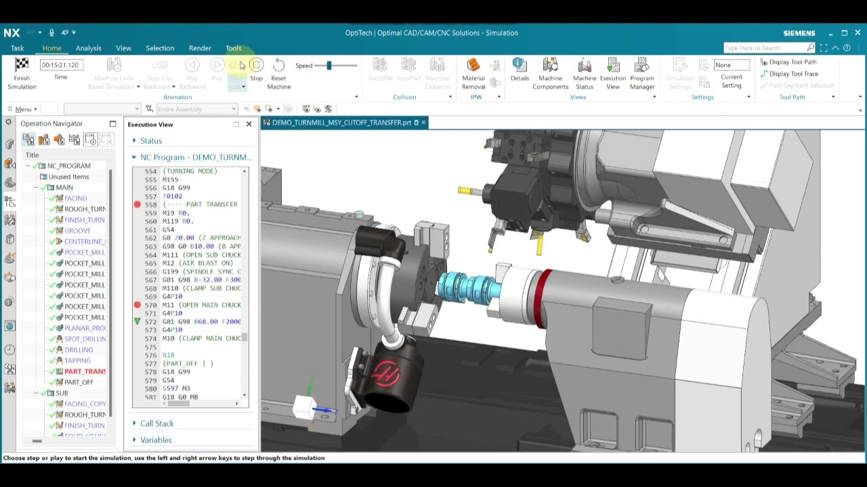Toggle FACING operation status checkmark

(51, 198)
